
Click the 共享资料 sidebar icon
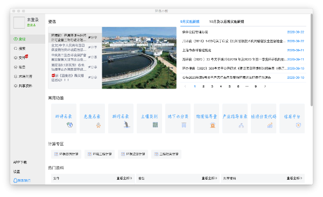click(16, 86)
